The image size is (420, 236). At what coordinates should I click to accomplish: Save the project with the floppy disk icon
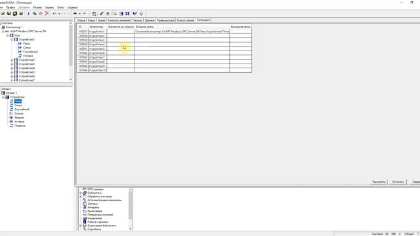click(9, 13)
